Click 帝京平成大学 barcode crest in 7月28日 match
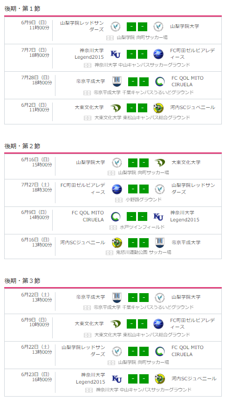Image resolution: width=226 pixels, height=398 pixels. click(x=117, y=82)
